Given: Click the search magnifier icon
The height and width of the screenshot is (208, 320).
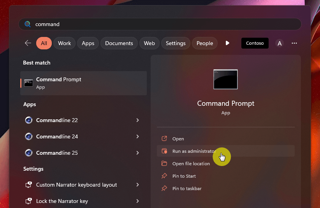Looking at the screenshot, I should [28, 24].
